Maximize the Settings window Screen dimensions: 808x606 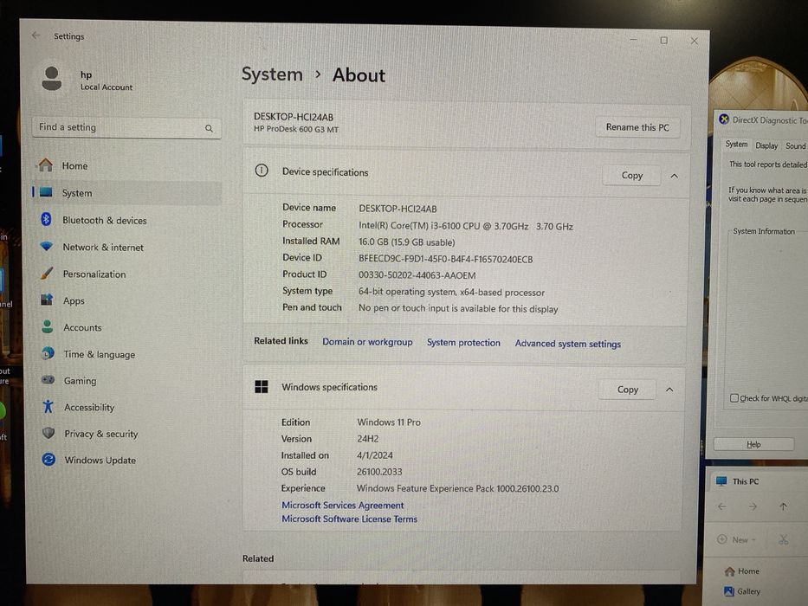pyautogui.click(x=663, y=40)
